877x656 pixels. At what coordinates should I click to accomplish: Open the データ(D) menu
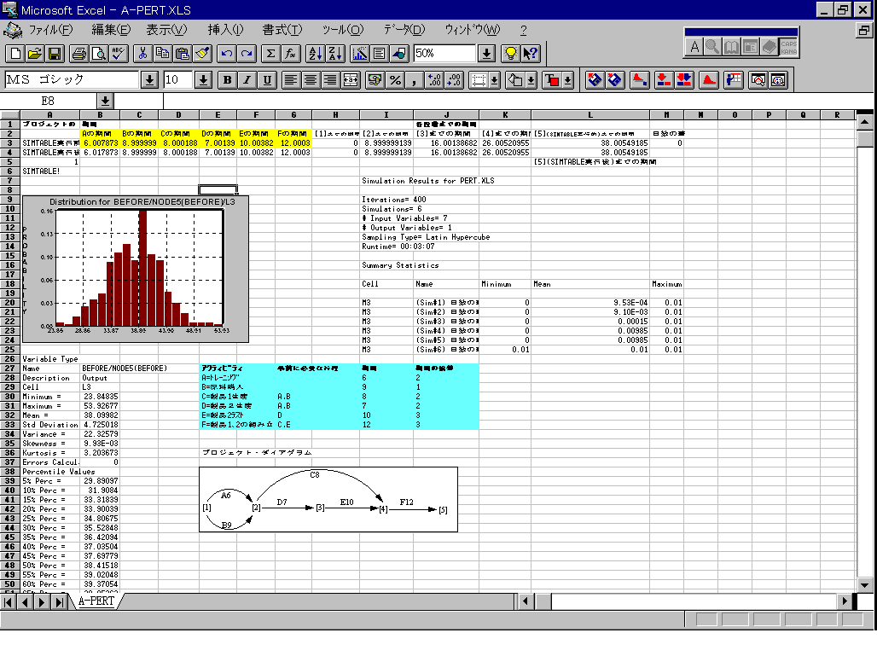click(404, 30)
